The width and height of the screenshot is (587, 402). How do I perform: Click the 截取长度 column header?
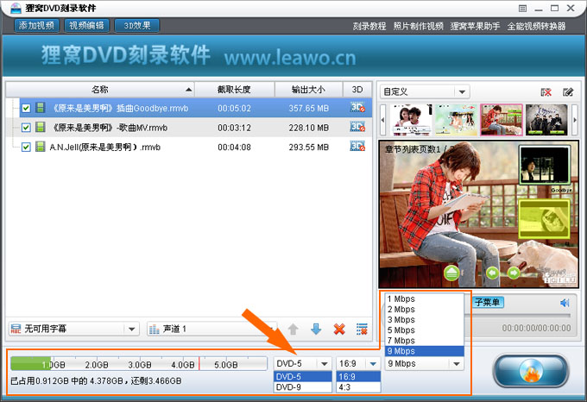pos(234,90)
